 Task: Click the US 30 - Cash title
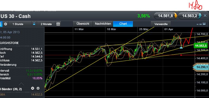(15, 16)
